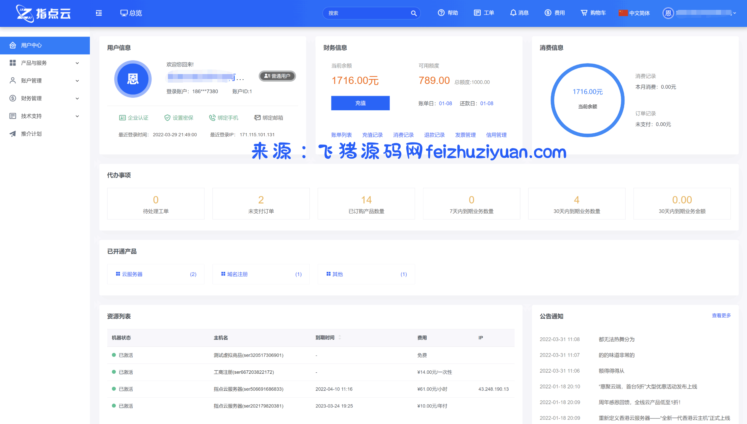Open the user account dropdown arrow
Image resolution: width=747 pixels, height=424 pixels.
[734, 13]
